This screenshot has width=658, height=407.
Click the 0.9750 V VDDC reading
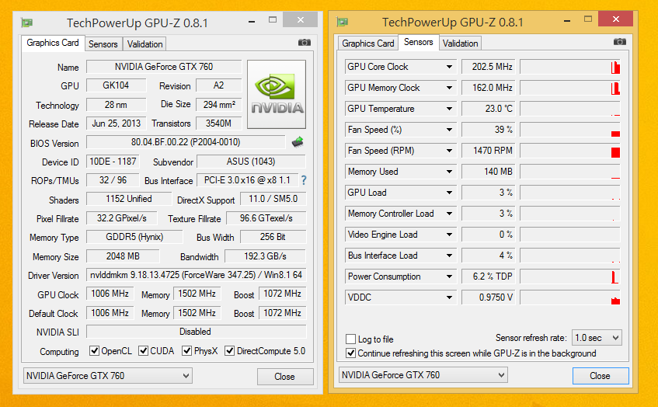[489, 297]
